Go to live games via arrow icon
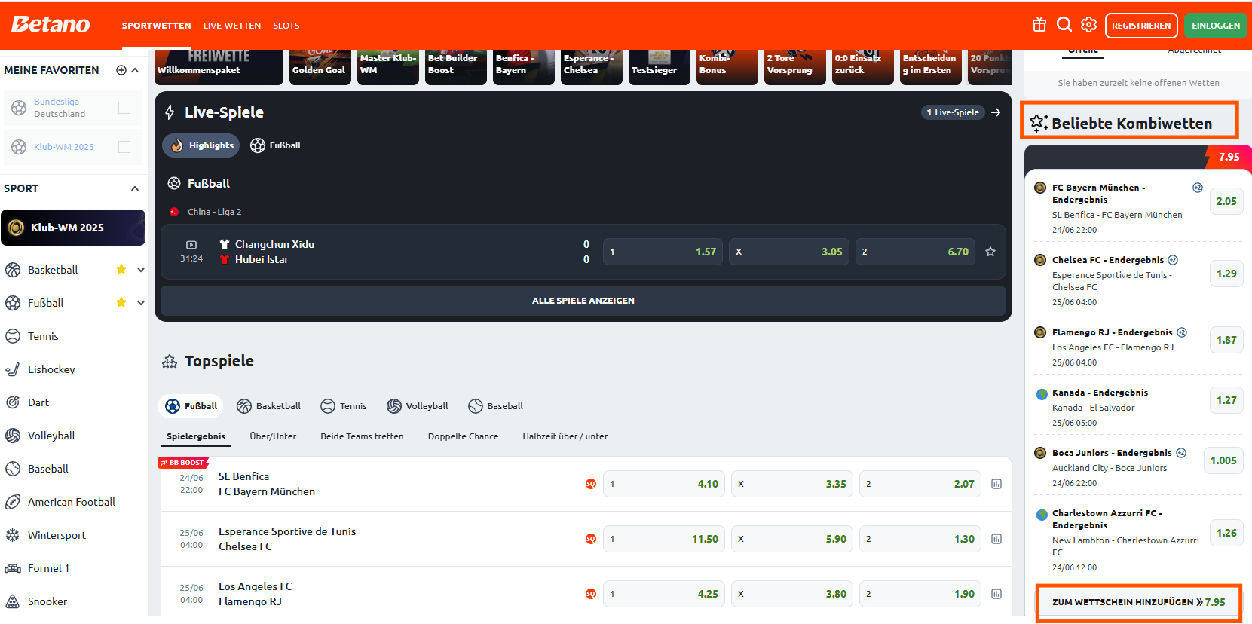The height and width of the screenshot is (624, 1252). point(996,112)
